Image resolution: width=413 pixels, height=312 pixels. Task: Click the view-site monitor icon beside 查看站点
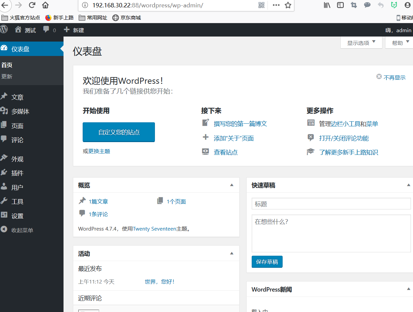tap(206, 152)
